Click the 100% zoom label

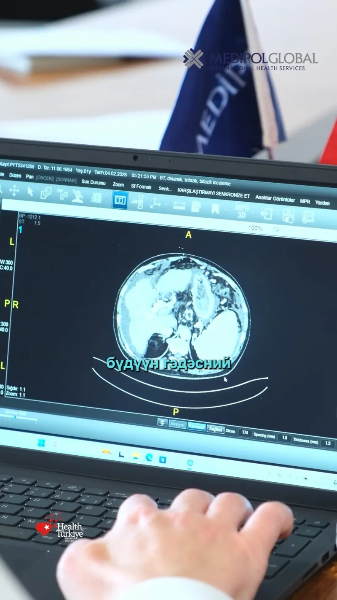pos(255,228)
